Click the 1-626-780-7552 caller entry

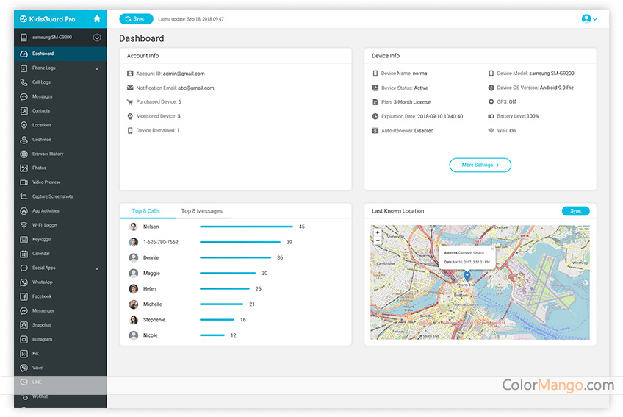[x=160, y=242]
